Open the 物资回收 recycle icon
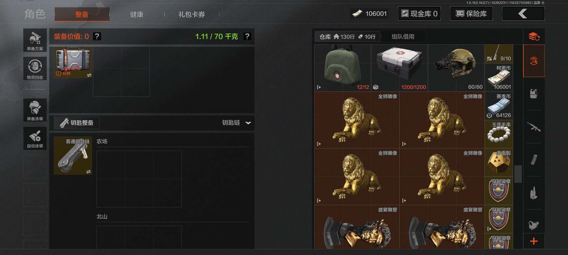568x255 pixels. tap(35, 69)
